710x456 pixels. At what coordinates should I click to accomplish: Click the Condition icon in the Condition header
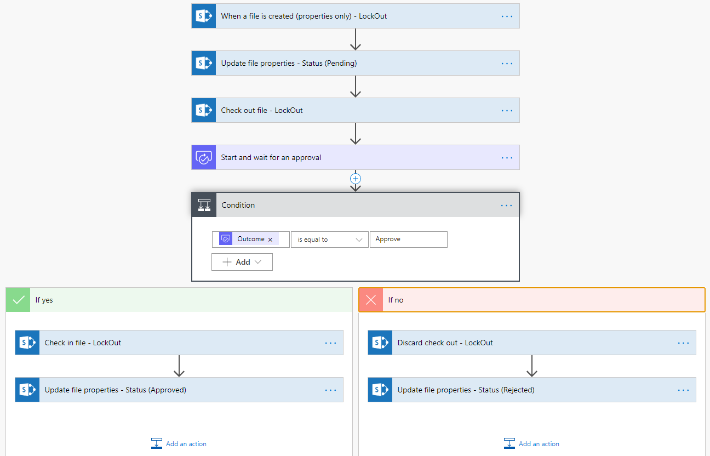(x=204, y=204)
